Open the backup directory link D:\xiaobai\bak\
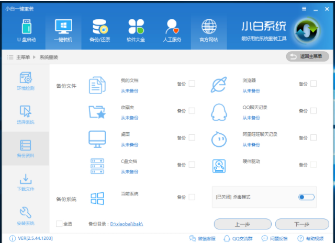 [x=127, y=224]
